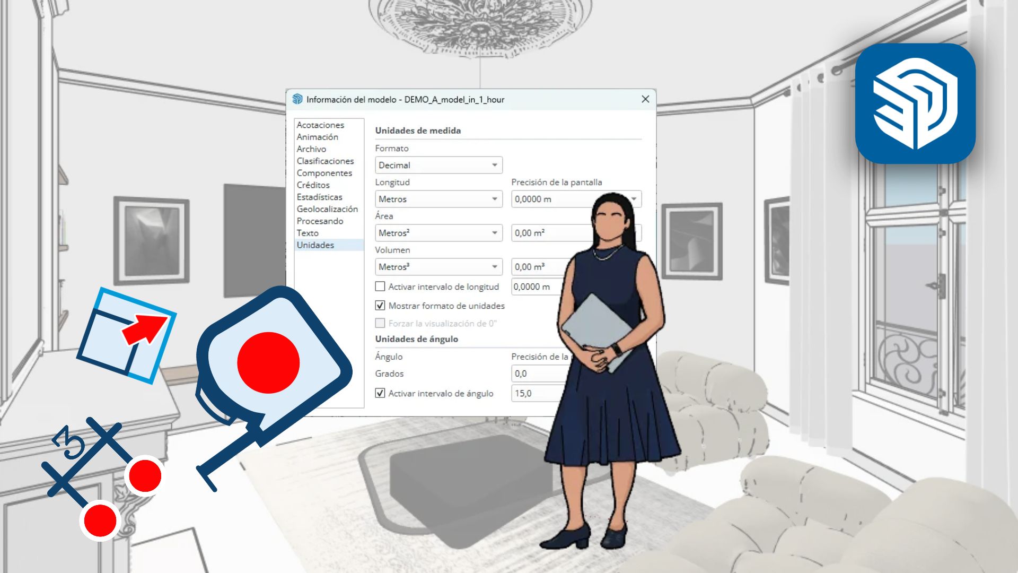Open the screen precision 0,0000 m dropdown
The height and width of the screenshot is (573, 1018).
click(x=576, y=199)
